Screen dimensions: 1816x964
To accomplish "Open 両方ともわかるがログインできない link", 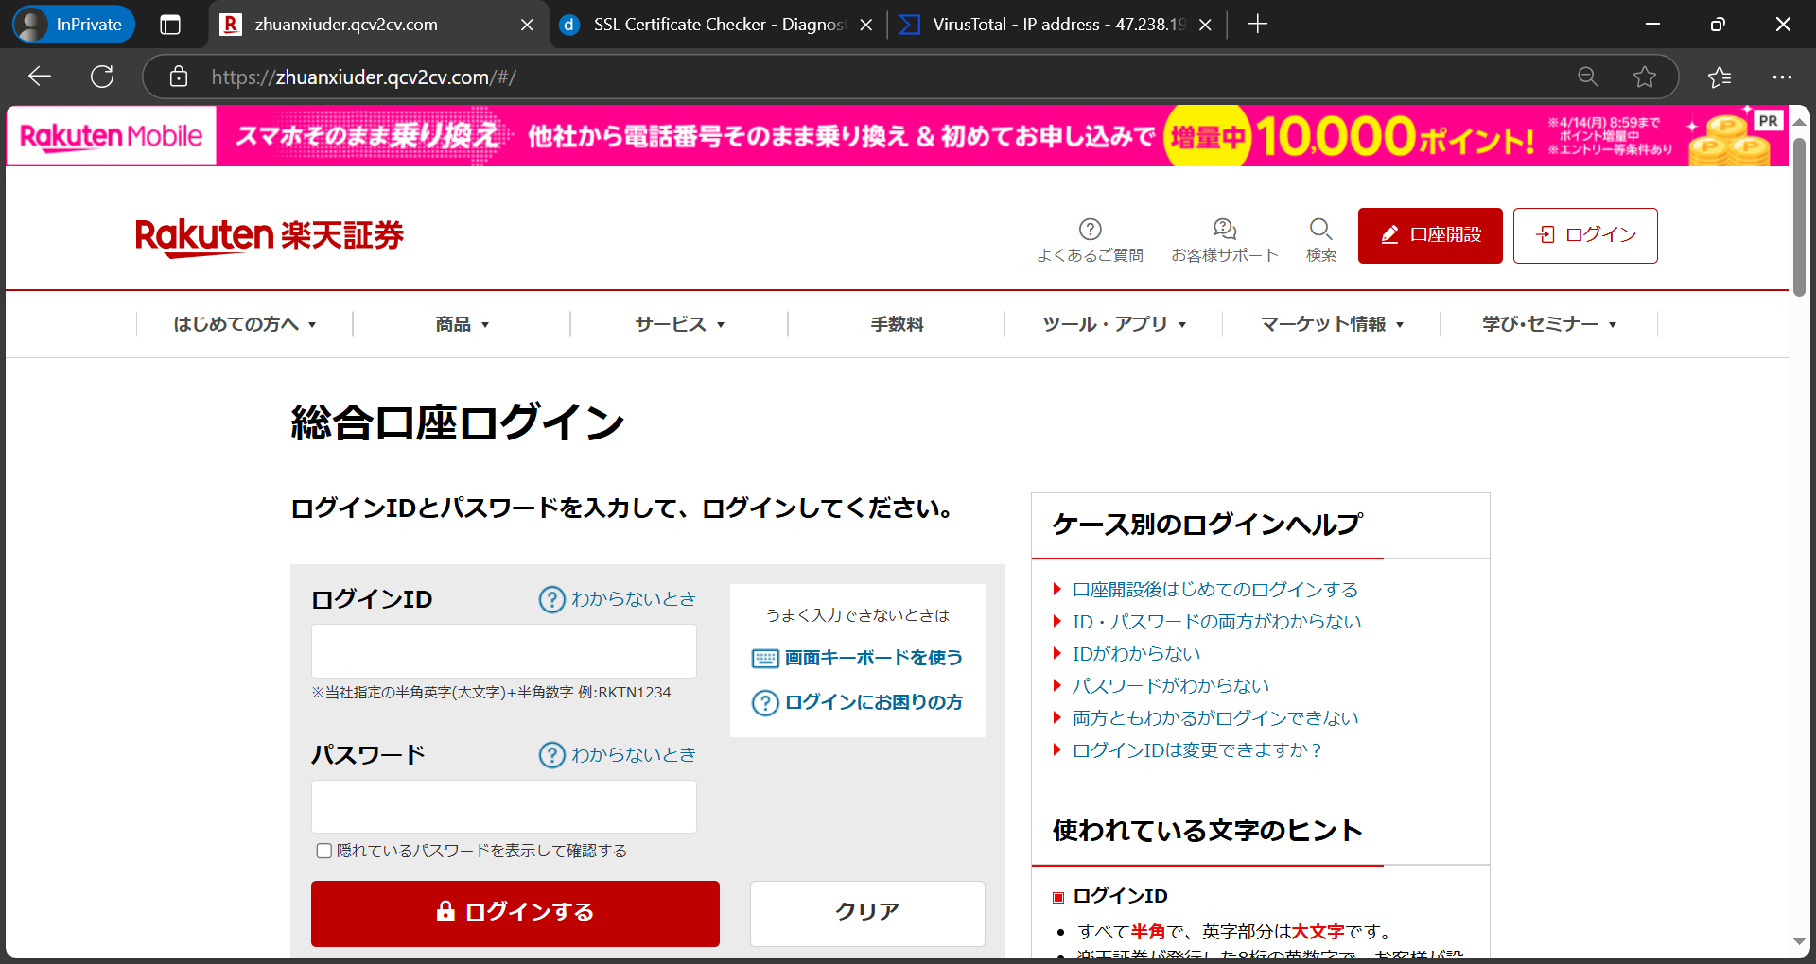I will (x=1215, y=718).
